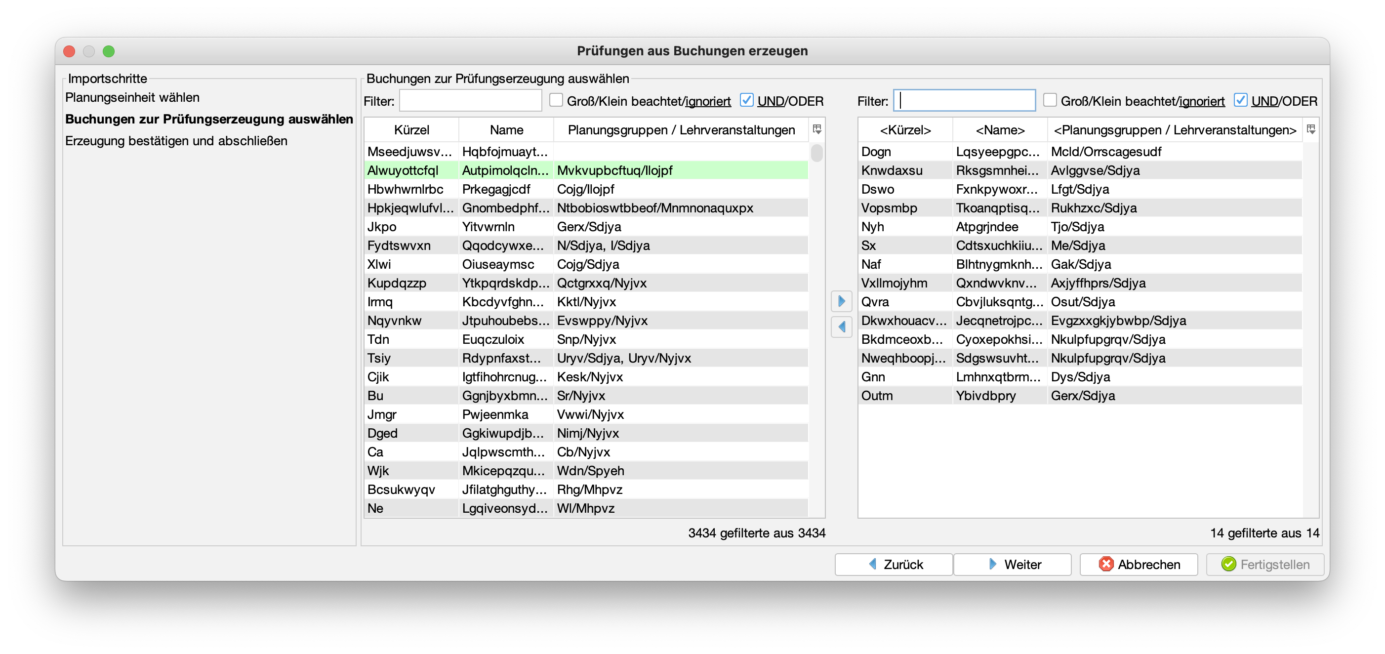
Task: Click the Weiter forward arrow icon
Action: pos(992,564)
